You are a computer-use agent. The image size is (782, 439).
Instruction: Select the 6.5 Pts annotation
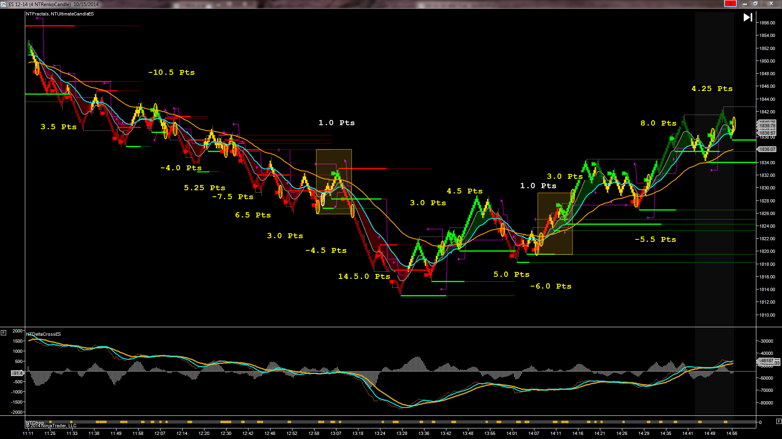[253, 215]
